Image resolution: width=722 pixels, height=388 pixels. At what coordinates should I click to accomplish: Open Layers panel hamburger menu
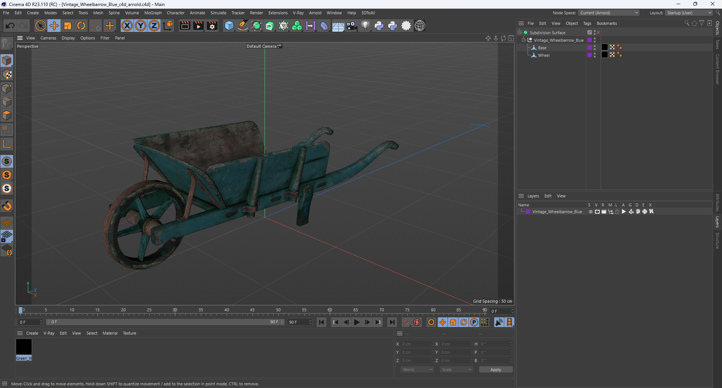click(521, 196)
